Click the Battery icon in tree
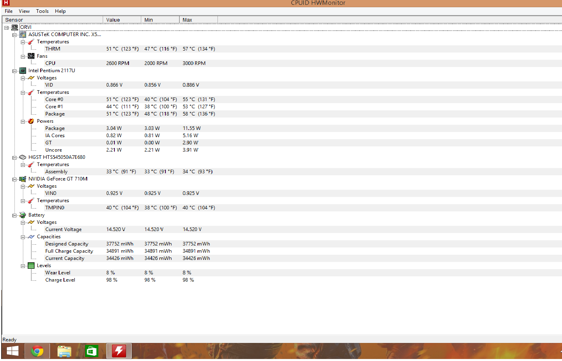Viewport: 562px width, 361px height. (23, 215)
